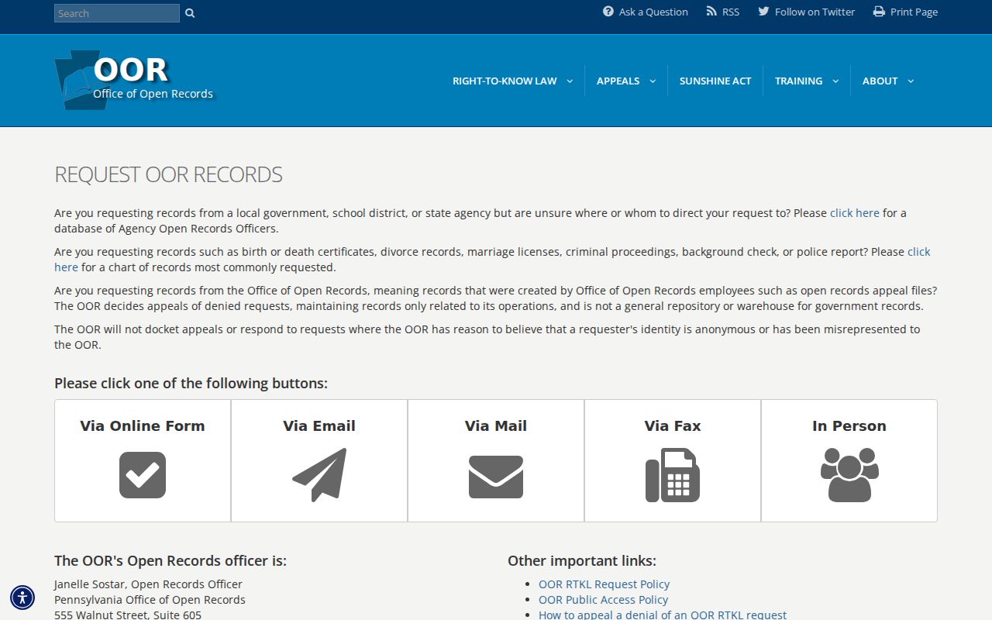992x620 pixels.
Task: Click the Follow on Twitter text link
Action: [x=815, y=12]
